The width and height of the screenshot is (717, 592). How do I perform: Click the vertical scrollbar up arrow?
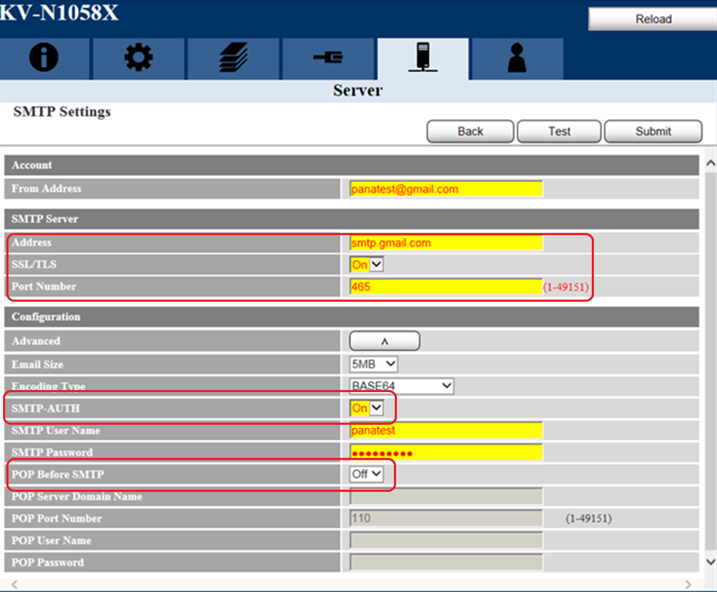pos(711,163)
